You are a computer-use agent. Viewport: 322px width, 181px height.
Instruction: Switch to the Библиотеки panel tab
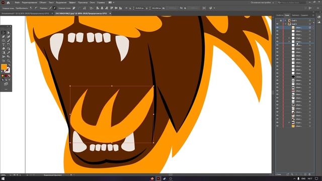(x=295, y=15)
